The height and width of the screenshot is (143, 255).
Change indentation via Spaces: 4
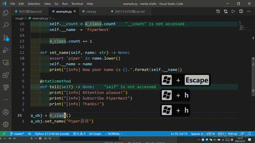tap(197, 134)
